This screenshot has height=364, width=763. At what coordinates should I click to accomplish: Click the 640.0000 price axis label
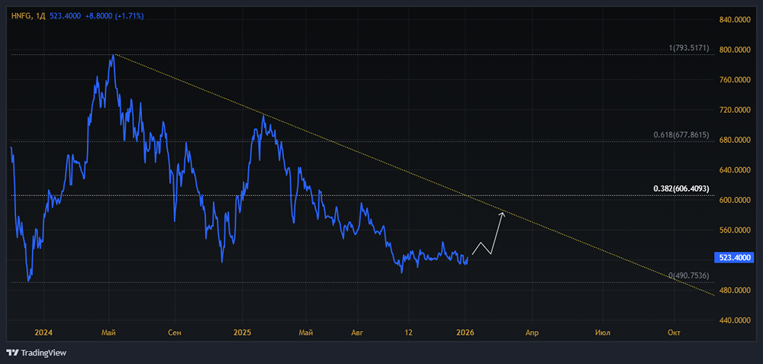tap(735, 170)
